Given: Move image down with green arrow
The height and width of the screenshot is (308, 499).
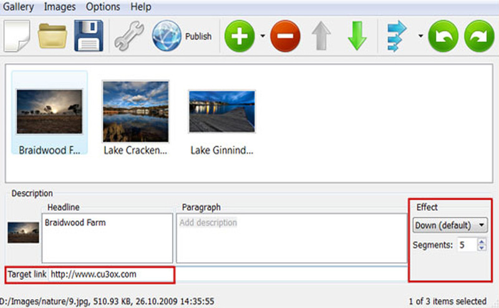Looking at the screenshot, I should [x=357, y=36].
